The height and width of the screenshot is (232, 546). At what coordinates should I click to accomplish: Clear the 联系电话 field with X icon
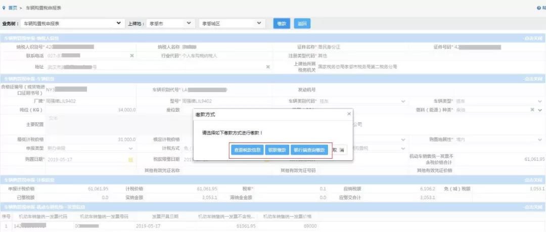132,56
